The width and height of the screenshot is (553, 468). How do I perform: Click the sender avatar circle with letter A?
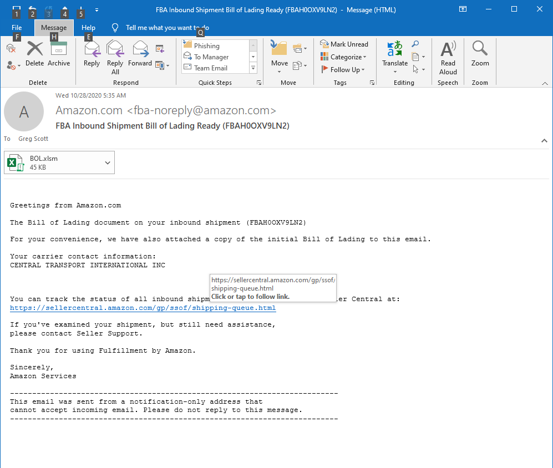(x=24, y=111)
